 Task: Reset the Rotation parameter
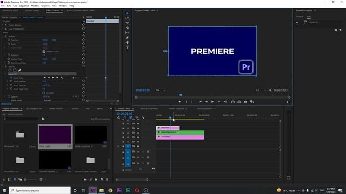point(83,55)
